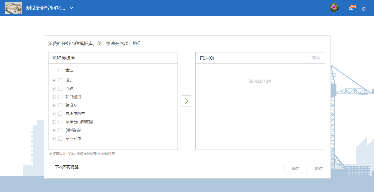The width and height of the screenshot is (374, 192).
Task: Open the user avatar profile menu
Action: pyautogui.click(x=334, y=8)
